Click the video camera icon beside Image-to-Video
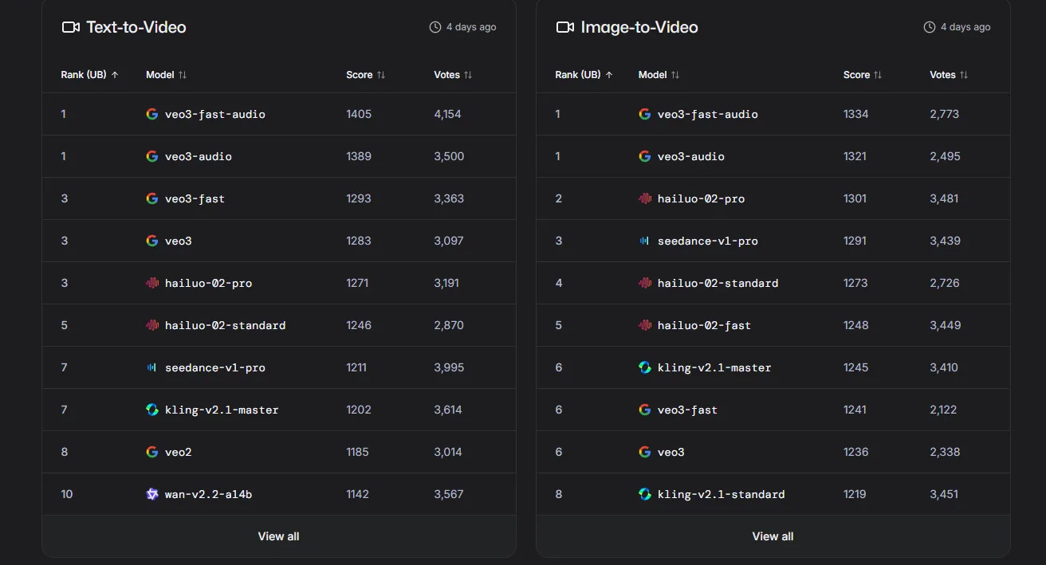Screen dimensions: 1046x565 point(565,27)
